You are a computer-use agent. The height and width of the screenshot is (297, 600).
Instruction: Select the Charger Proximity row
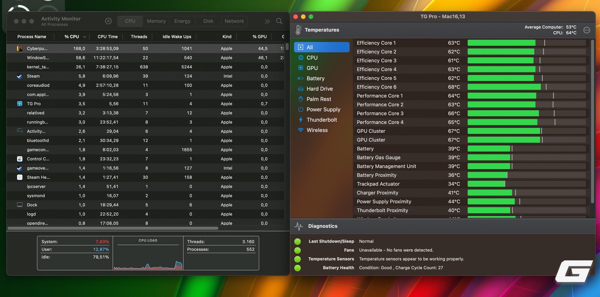coord(471,193)
